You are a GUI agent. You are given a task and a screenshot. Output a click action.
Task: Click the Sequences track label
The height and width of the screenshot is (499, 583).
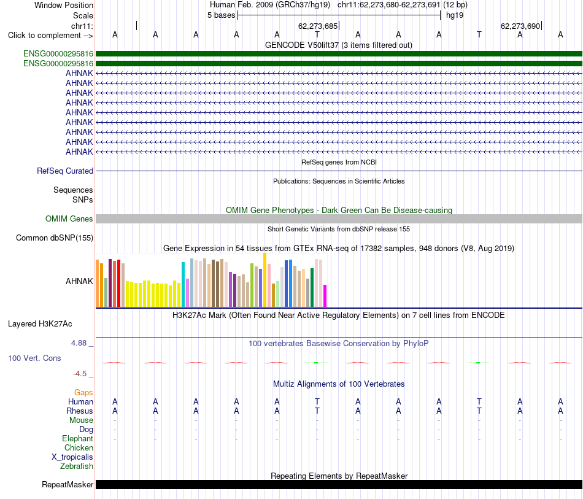click(73, 190)
